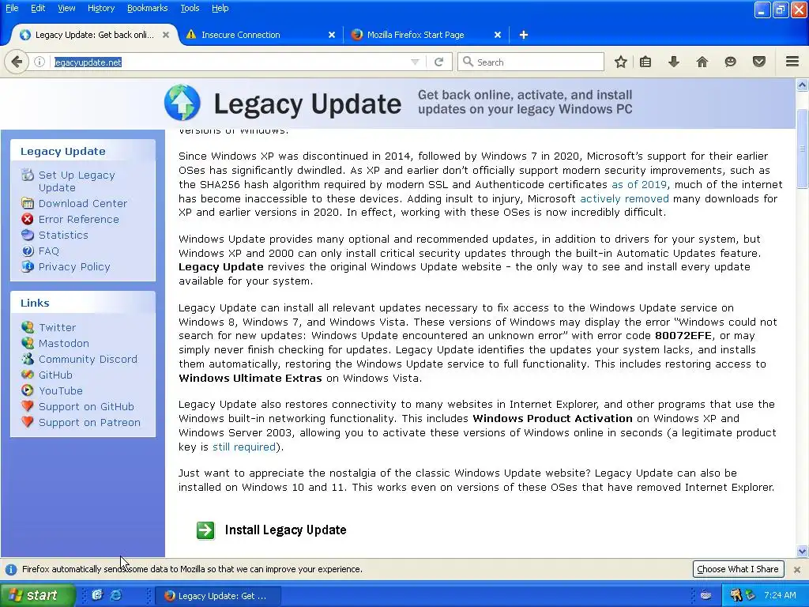
Task: Open the Tools menu
Action: click(x=190, y=8)
